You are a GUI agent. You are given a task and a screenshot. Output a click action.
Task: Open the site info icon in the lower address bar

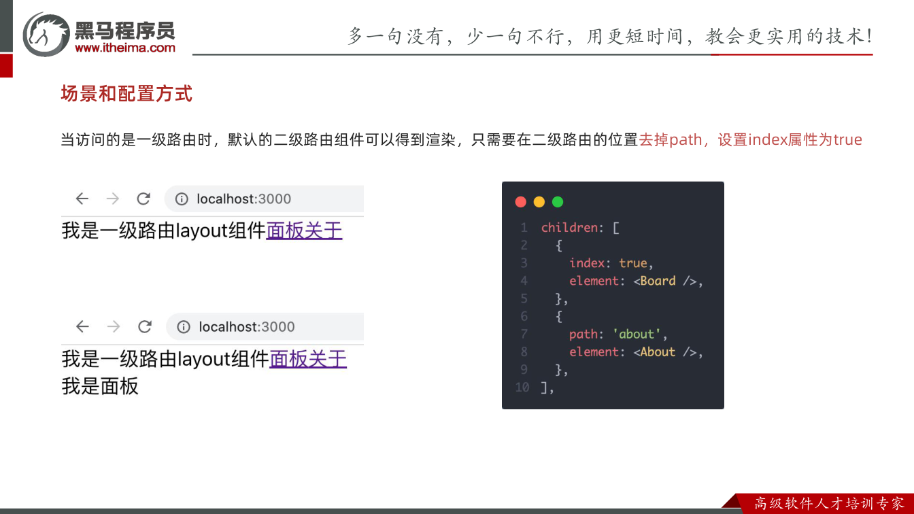pyautogui.click(x=184, y=327)
